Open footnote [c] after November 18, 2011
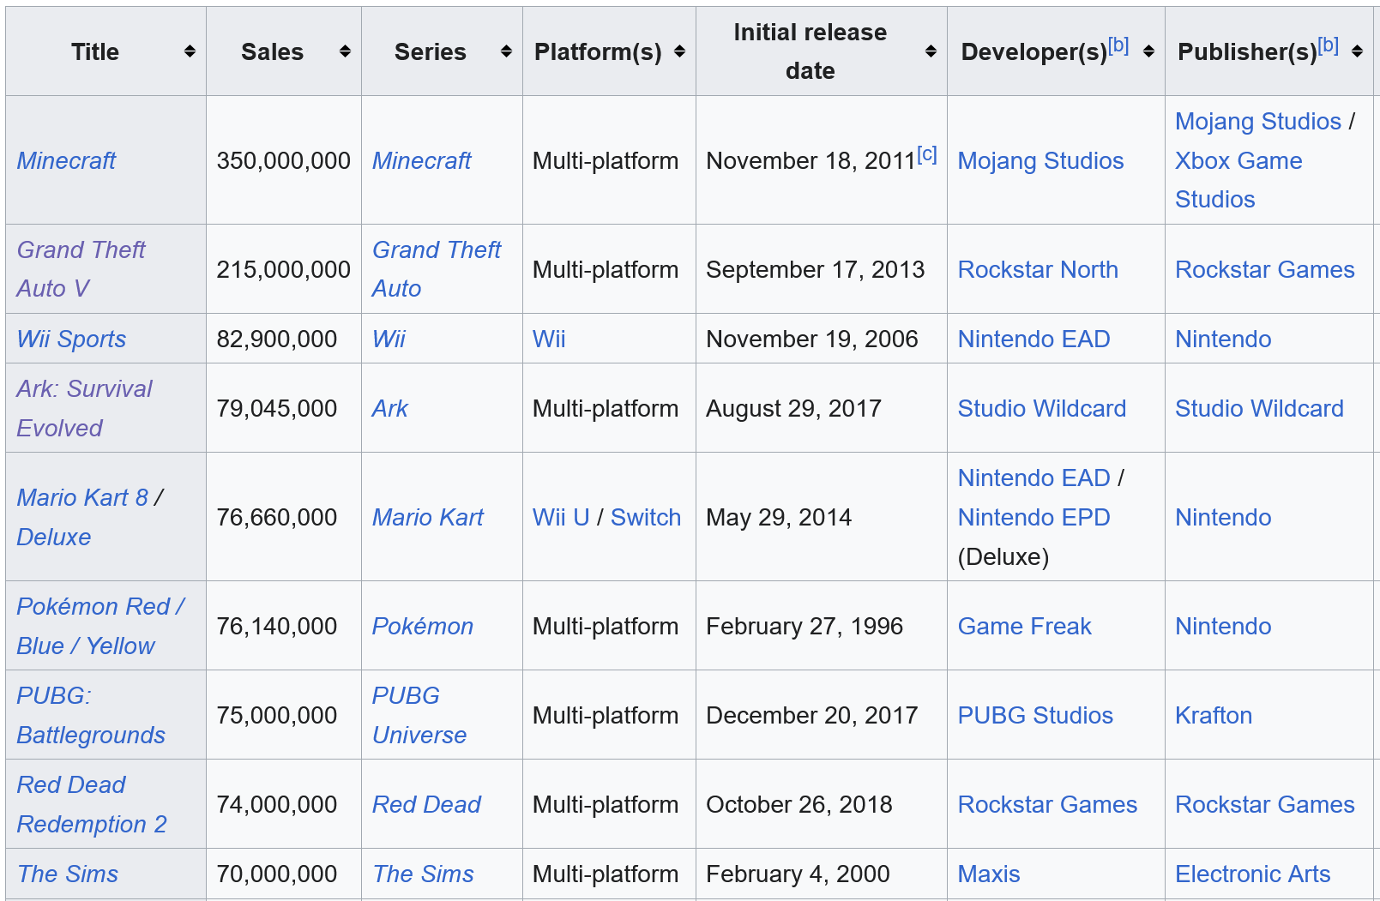 (927, 154)
